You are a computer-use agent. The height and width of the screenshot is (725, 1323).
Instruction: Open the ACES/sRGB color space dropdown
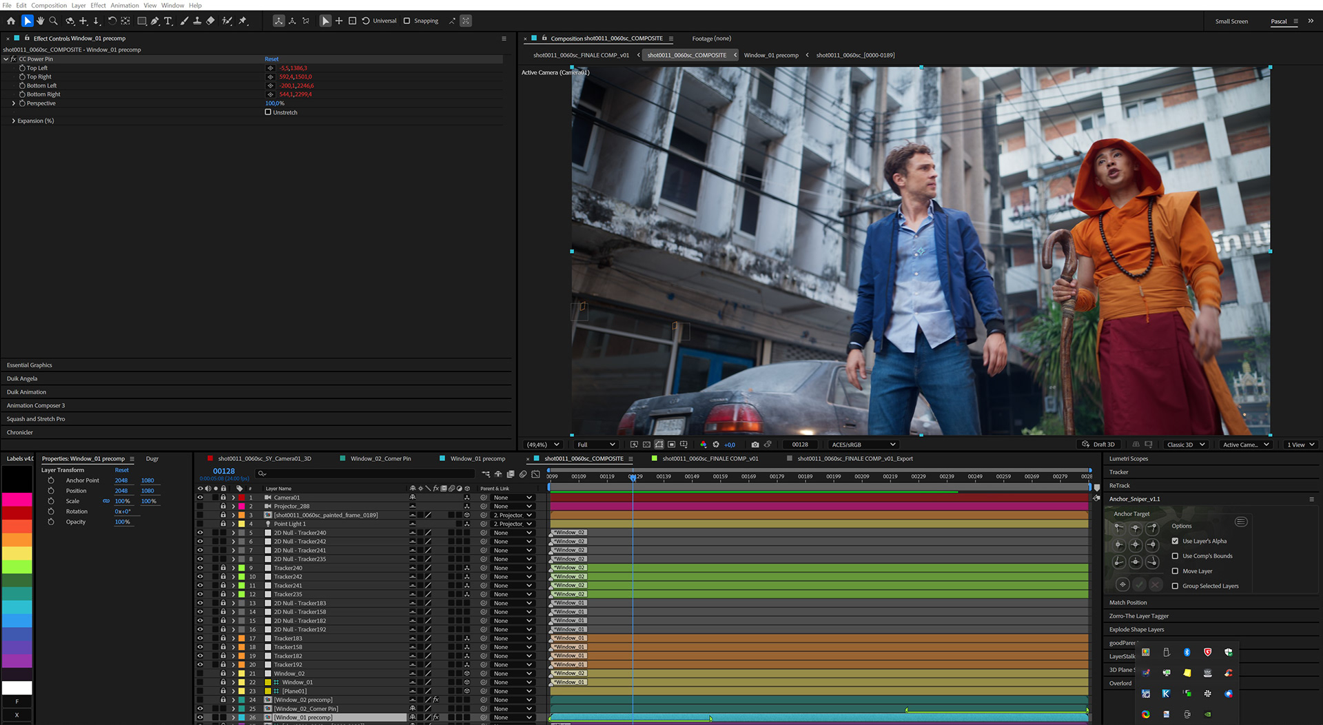pos(863,445)
